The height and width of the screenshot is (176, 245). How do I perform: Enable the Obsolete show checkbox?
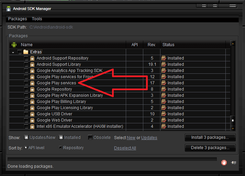[90, 137]
